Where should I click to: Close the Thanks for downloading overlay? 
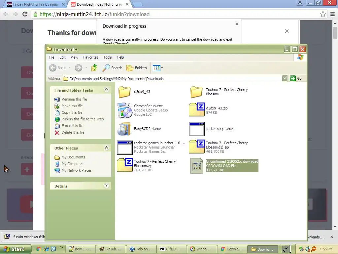coord(287,31)
